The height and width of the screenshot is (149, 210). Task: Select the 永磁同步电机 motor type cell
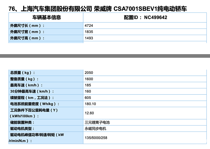click(96, 129)
